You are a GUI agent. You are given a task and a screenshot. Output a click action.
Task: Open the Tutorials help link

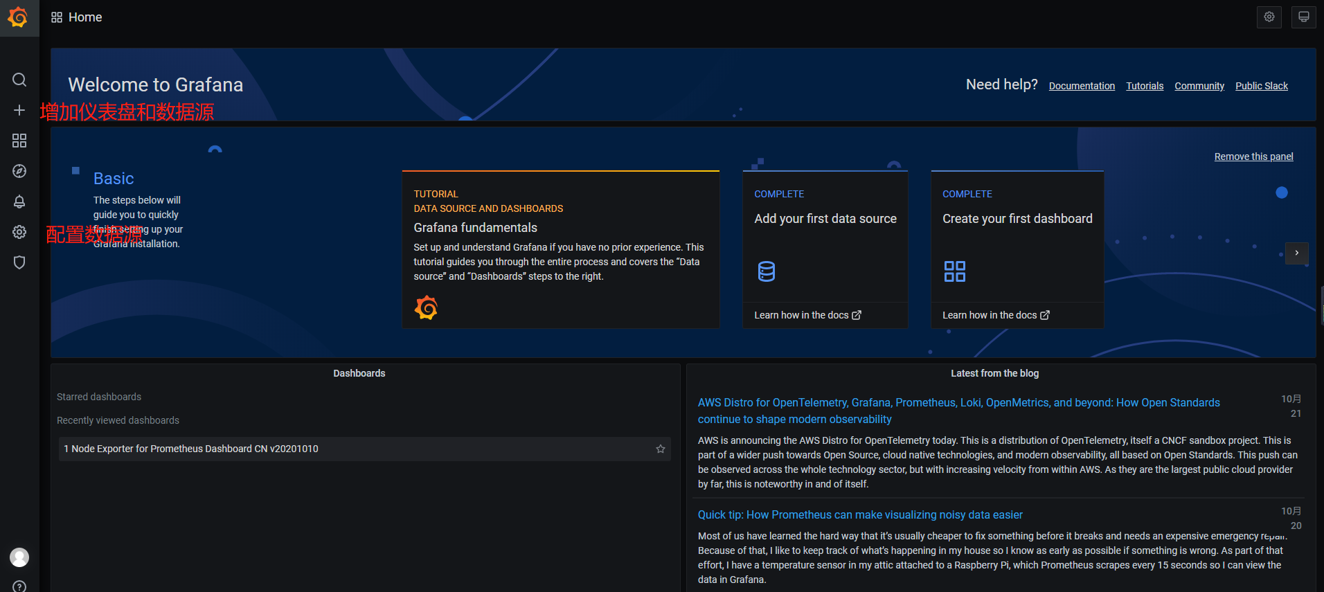click(x=1145, y=86)
